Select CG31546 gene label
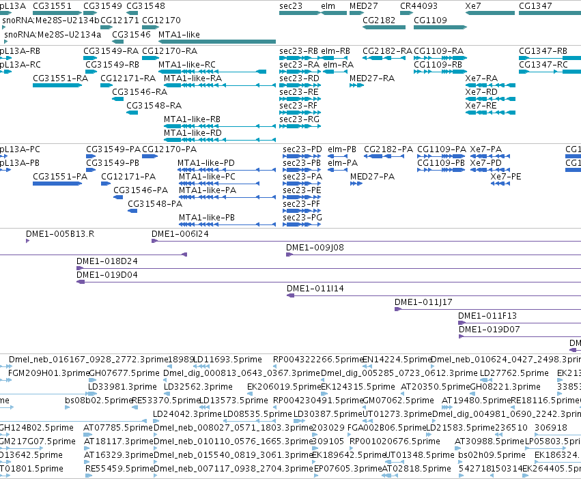 pos(131,34)
